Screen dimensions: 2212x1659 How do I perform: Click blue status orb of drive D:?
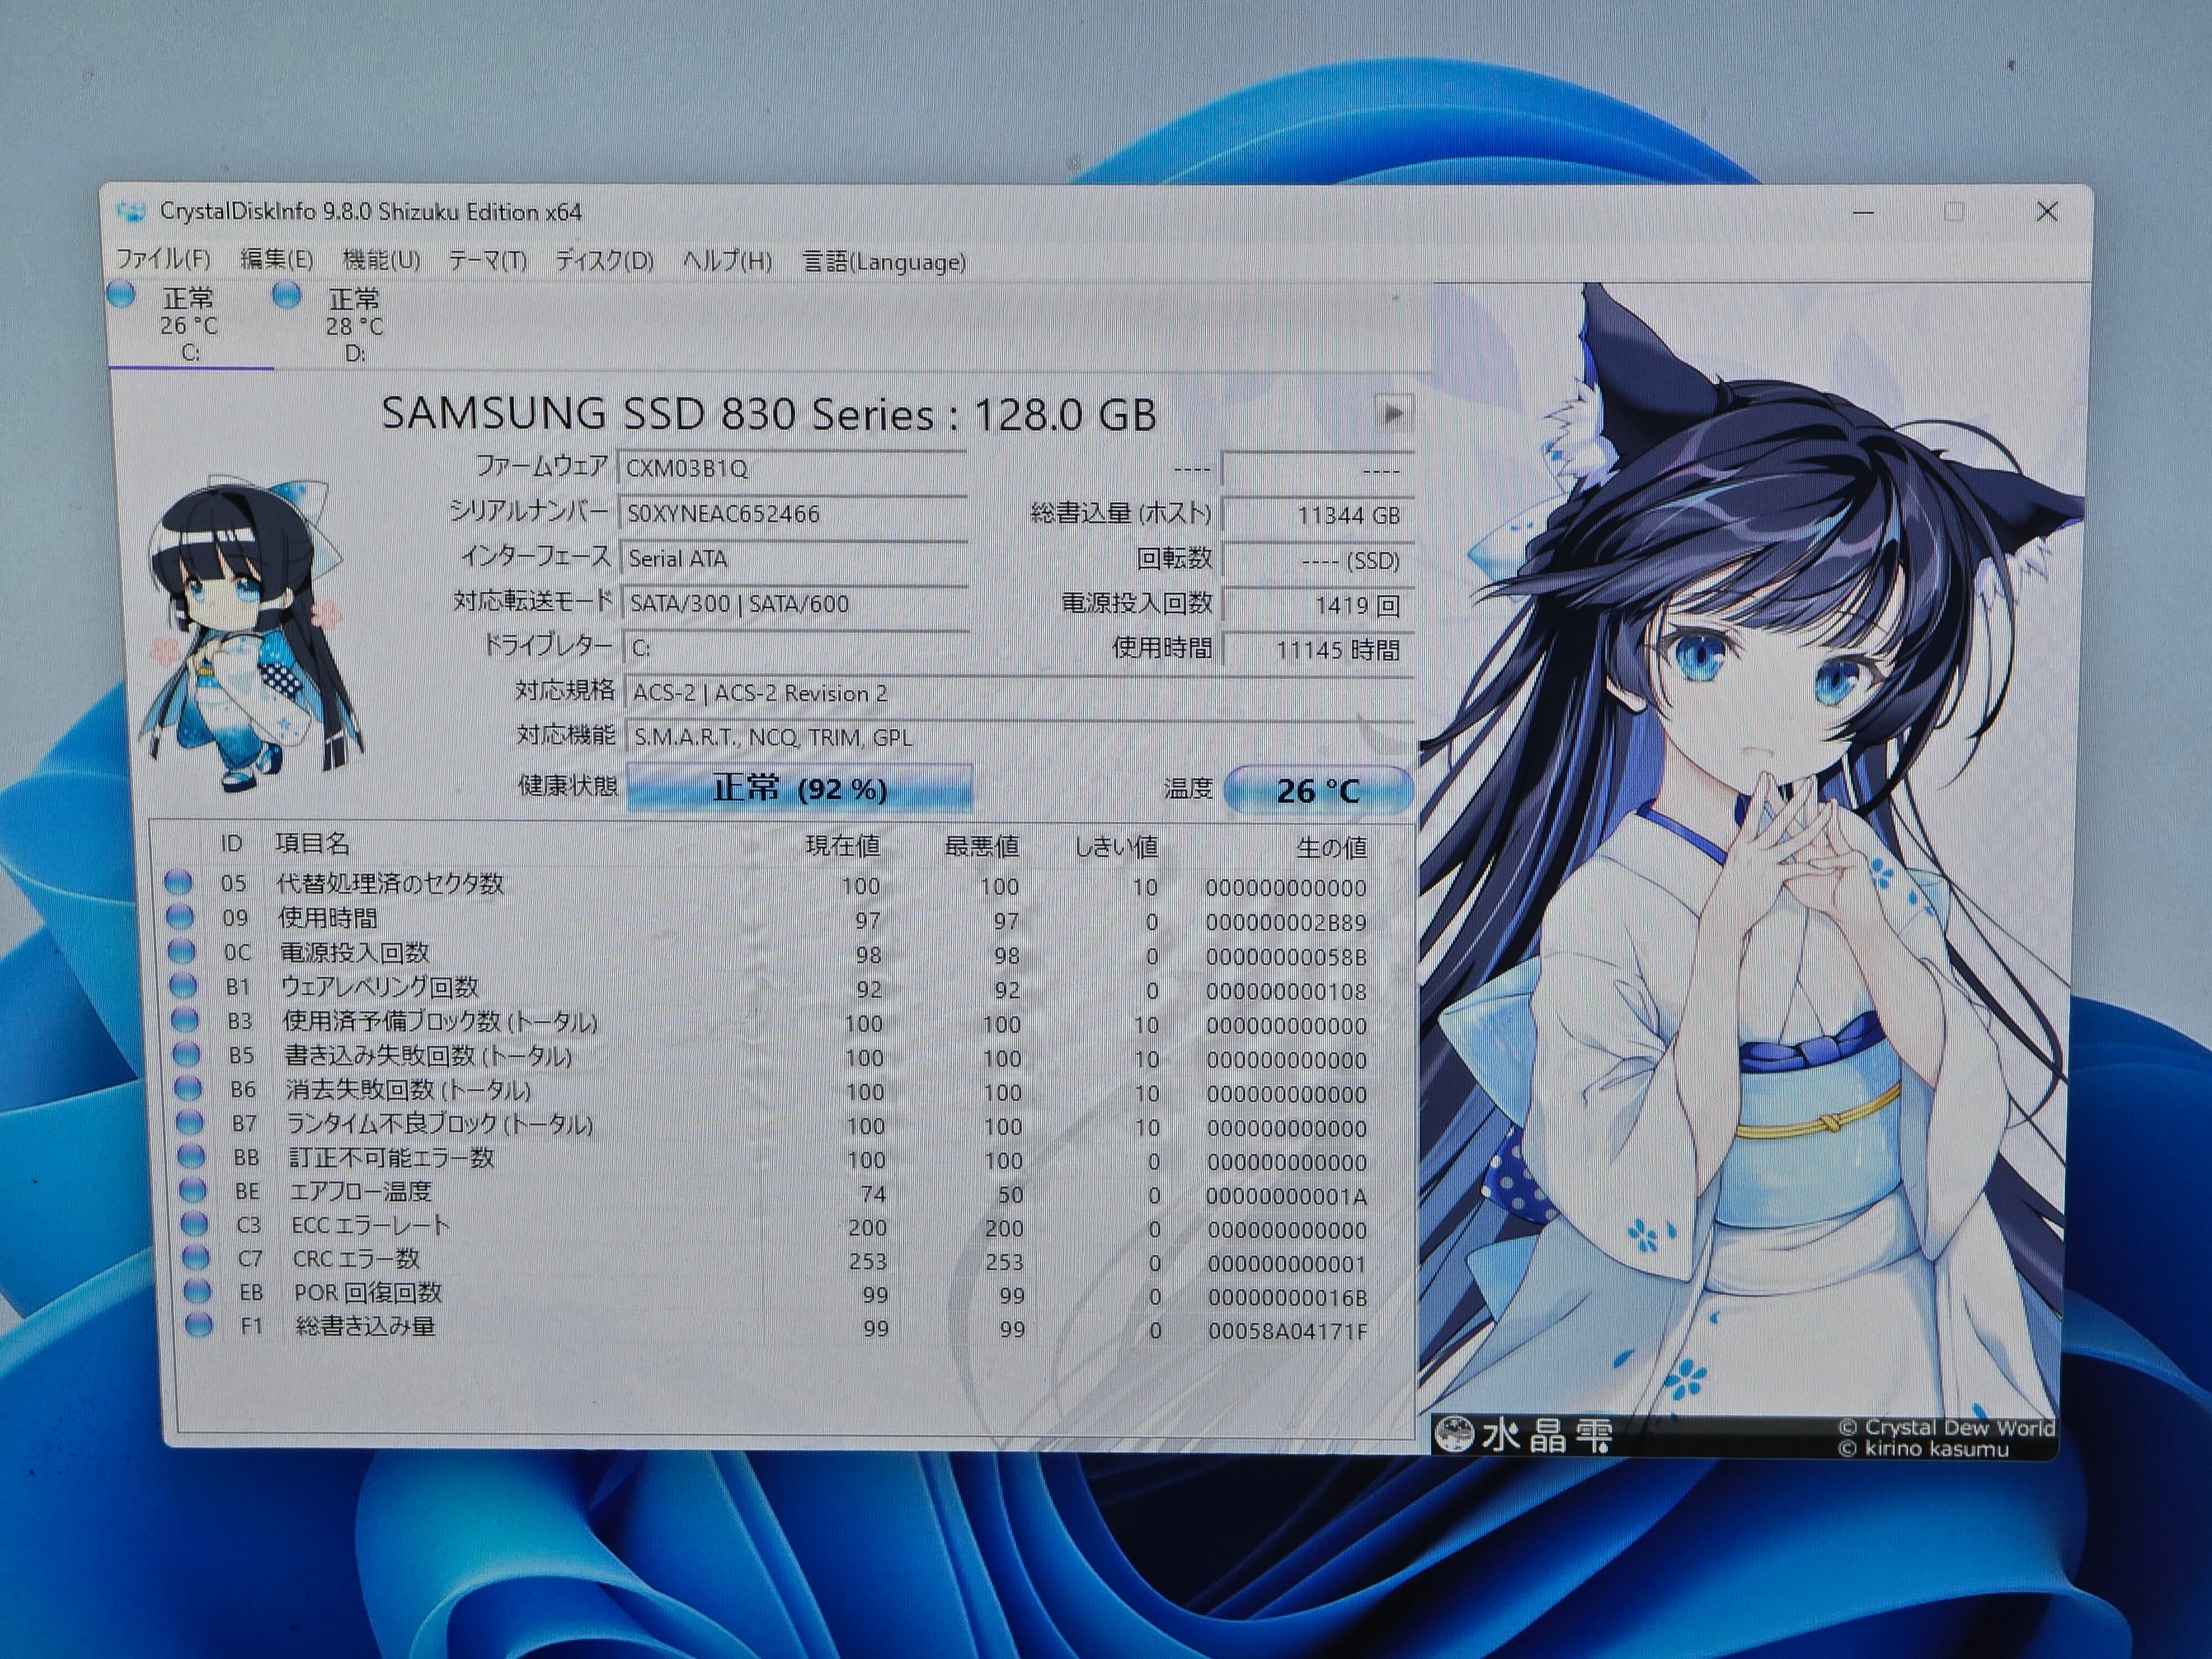(x=287, y=295)
